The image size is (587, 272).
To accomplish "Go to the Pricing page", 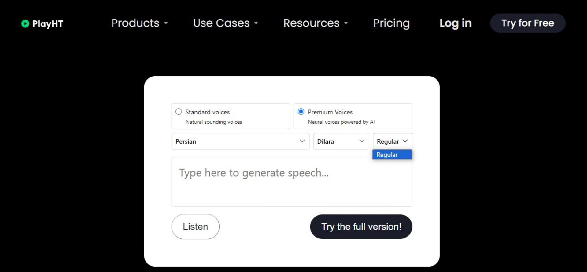I will [391, 23].
